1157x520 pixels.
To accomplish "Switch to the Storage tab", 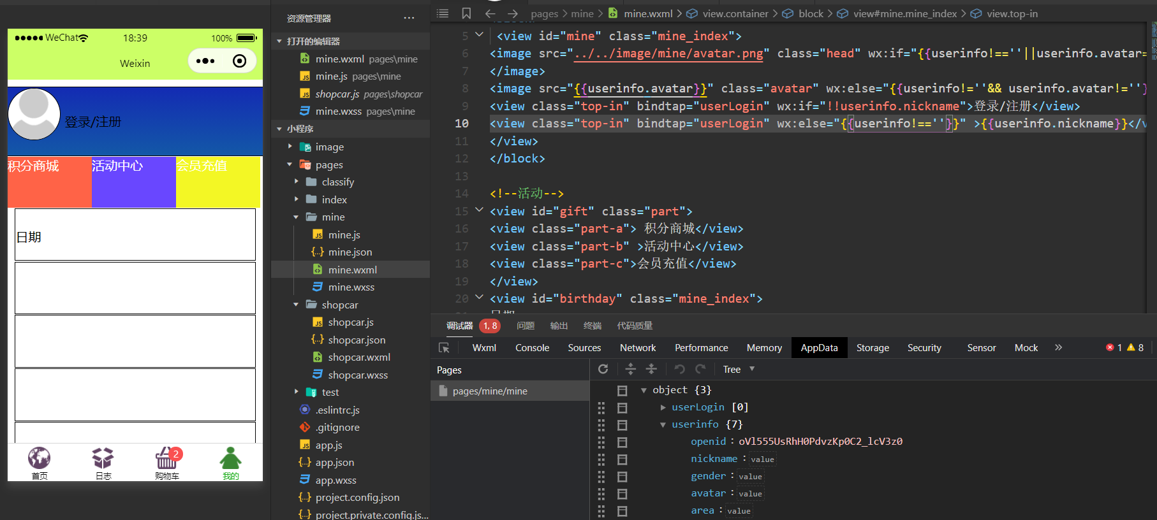I will click(873, 348).
